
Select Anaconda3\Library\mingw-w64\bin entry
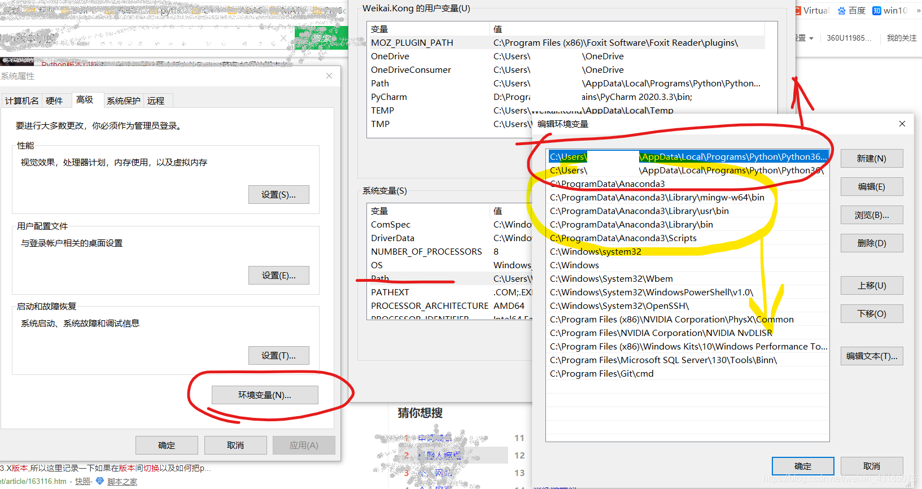(x=688, y=198)
